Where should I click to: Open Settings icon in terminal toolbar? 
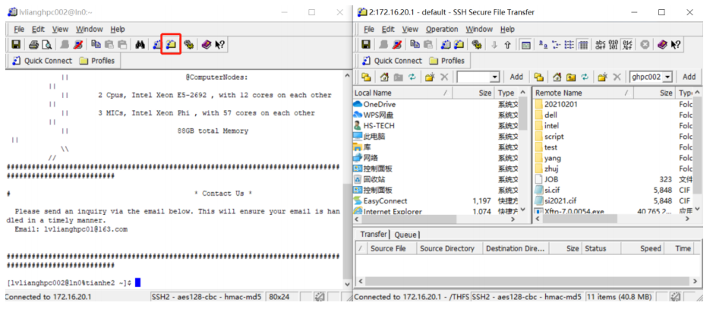pos(188,45)
